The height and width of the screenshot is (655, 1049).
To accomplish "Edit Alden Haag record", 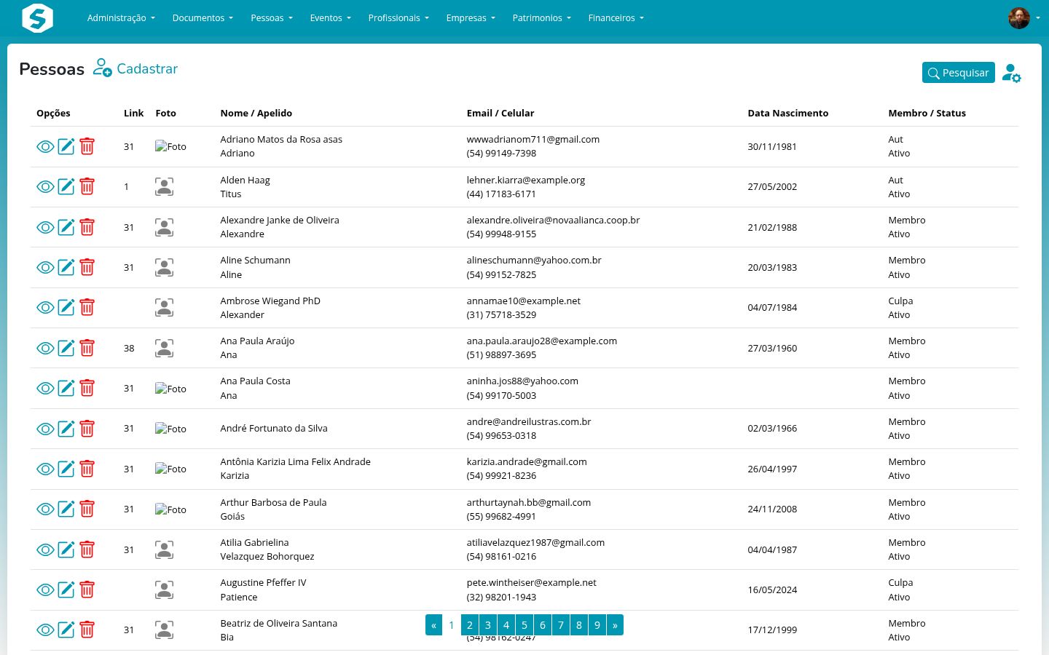I will click(66, 187).
